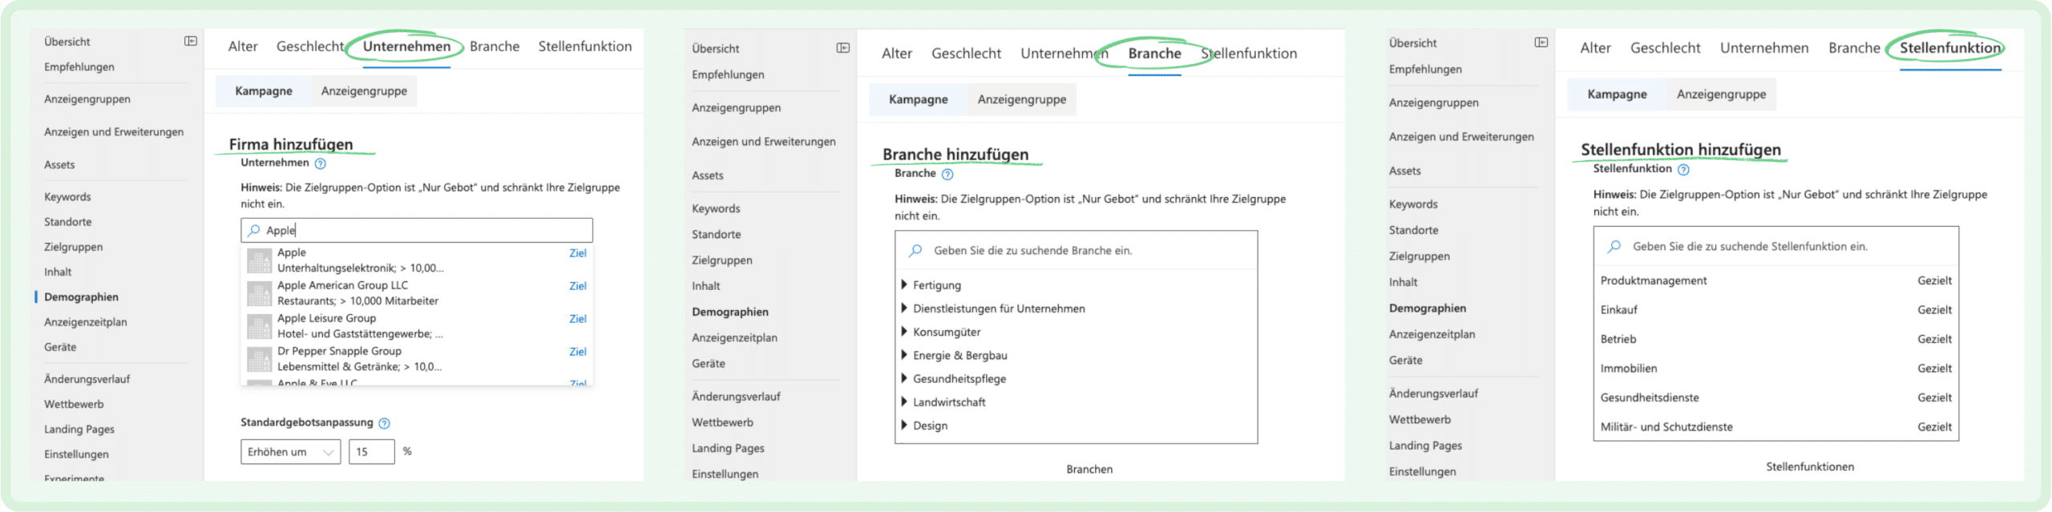Expand the Design category
The image size is (2052, 512).
click(904, 425)
